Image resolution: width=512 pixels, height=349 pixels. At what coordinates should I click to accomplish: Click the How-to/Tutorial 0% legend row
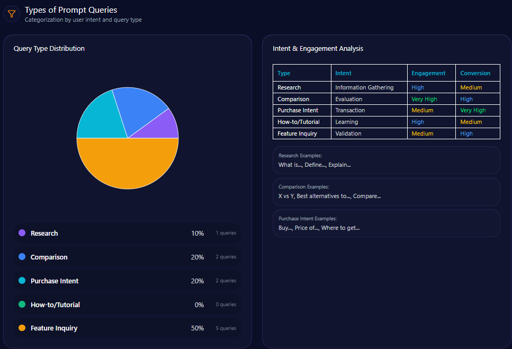[x=127, y=305]
